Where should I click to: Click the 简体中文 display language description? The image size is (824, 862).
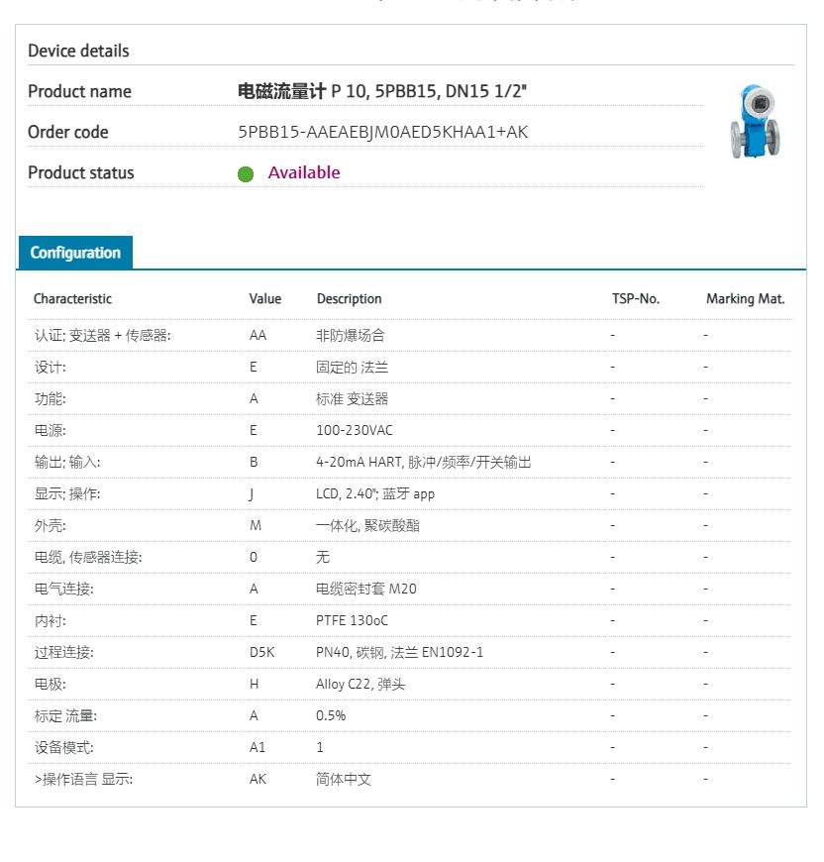pyautogui.click(x=344, y=779)
